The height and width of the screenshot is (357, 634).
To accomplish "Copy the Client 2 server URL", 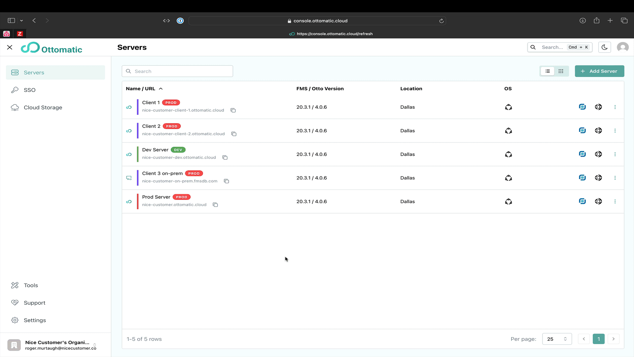I will point(234,134).
